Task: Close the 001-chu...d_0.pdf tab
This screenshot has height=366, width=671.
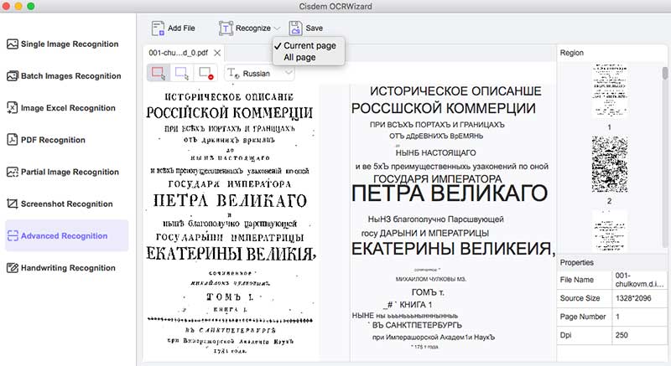Action: point(216,53)
